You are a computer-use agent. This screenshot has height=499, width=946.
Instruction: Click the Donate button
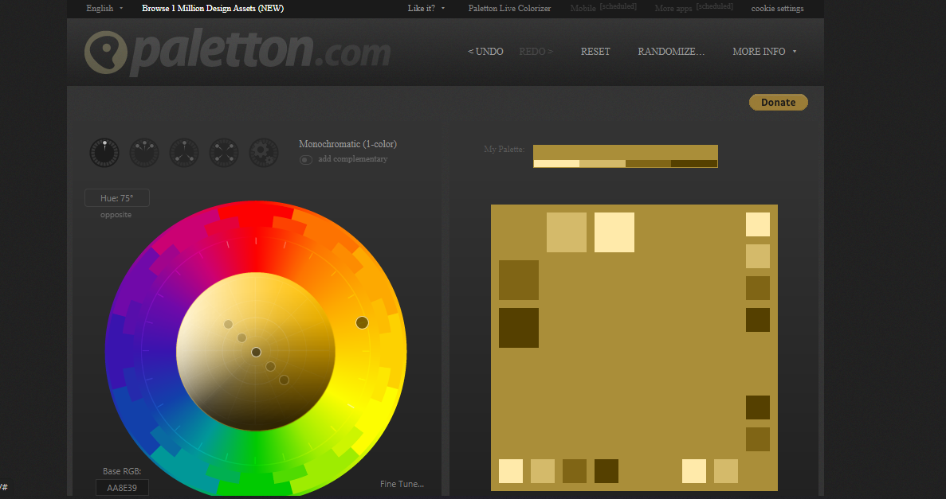[779, 103]
